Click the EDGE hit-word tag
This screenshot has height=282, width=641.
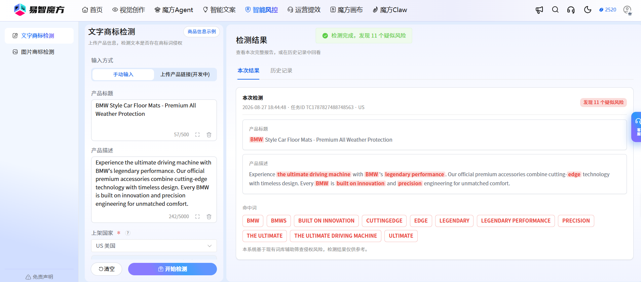pyautogui.click(x=421, y=221)
